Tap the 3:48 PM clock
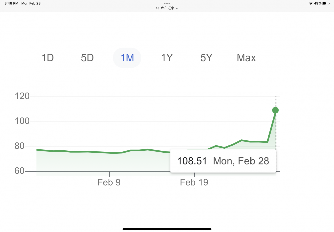334x232 pixels. click(11, 3)
